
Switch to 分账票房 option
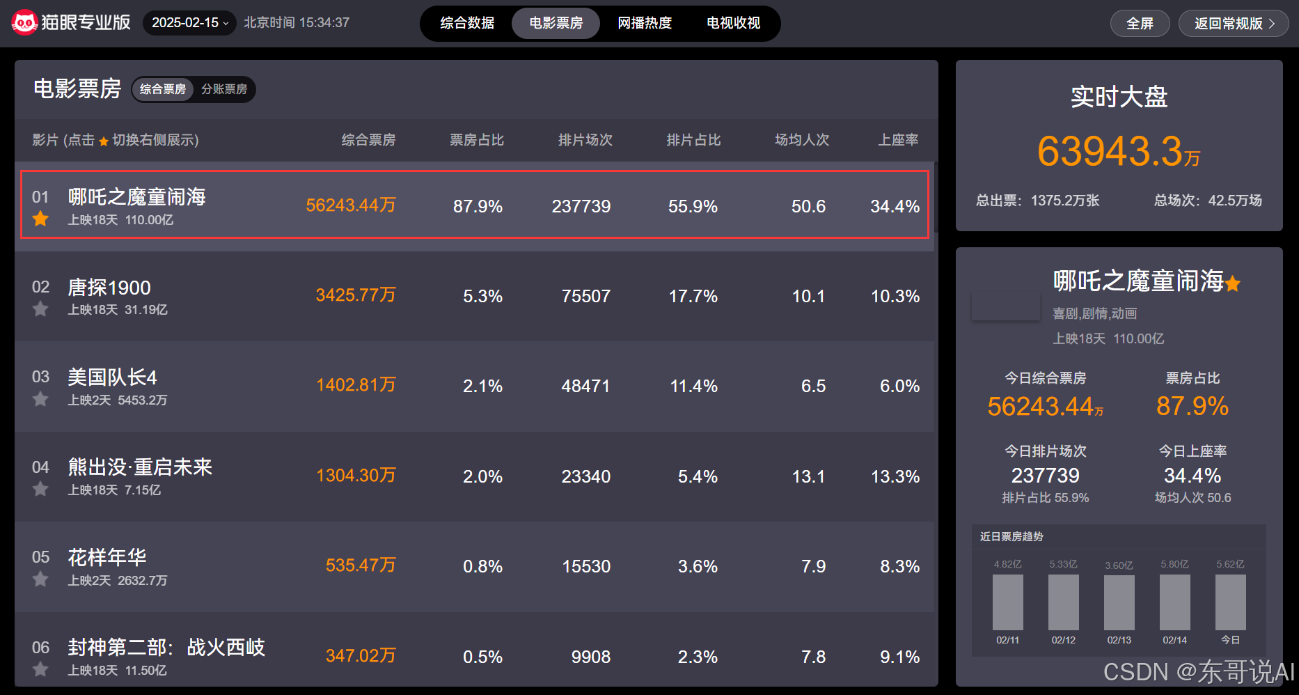(x=224, y=89)
